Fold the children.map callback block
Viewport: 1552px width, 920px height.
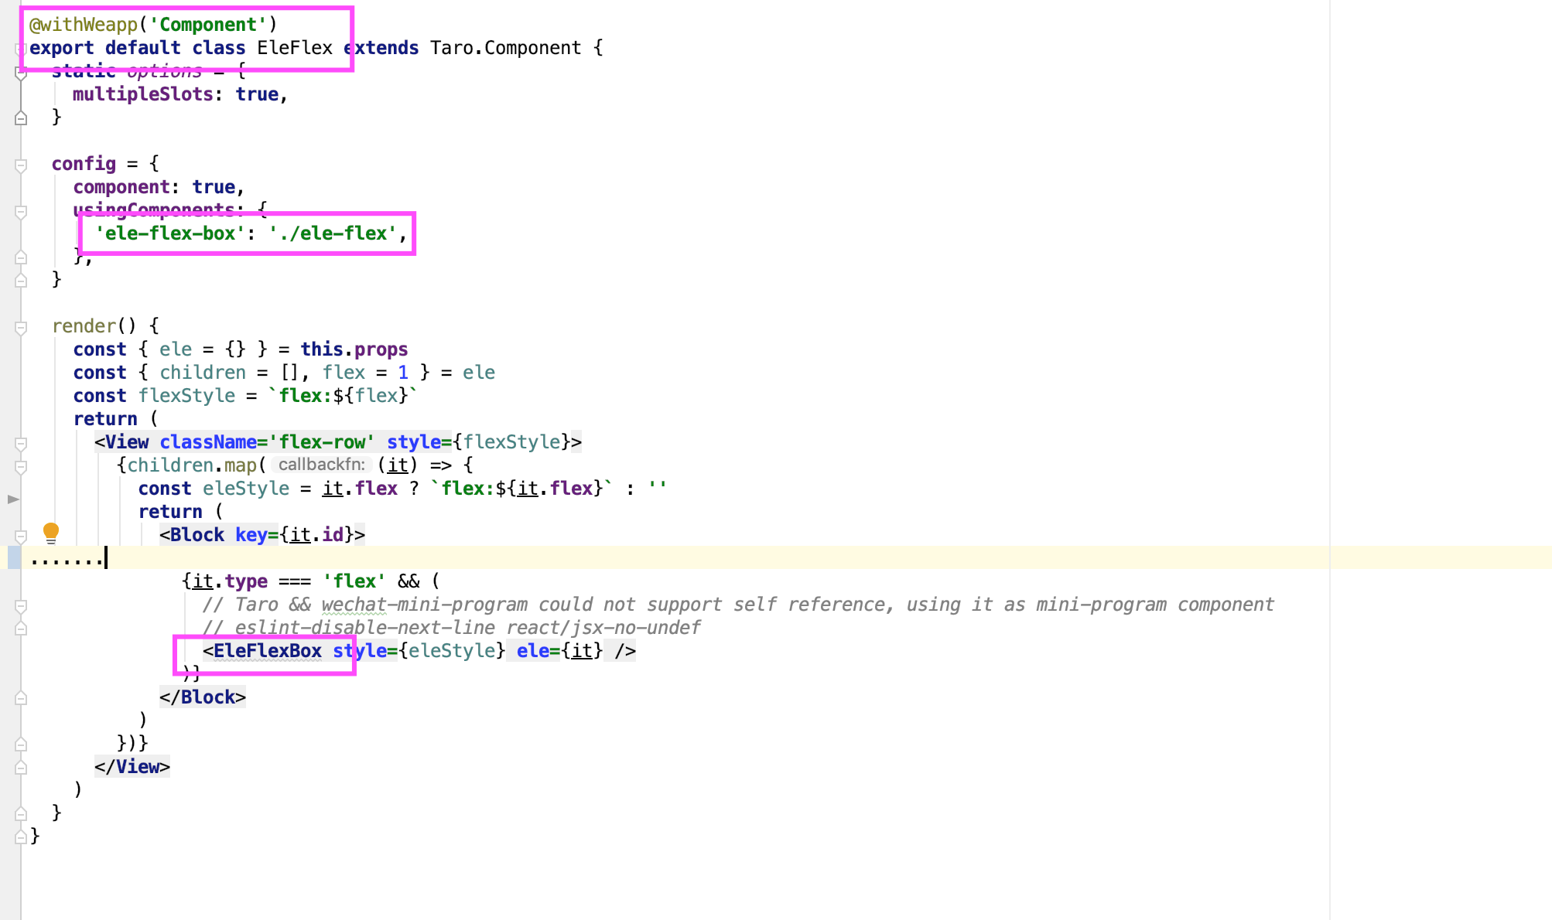pos(21,466)
